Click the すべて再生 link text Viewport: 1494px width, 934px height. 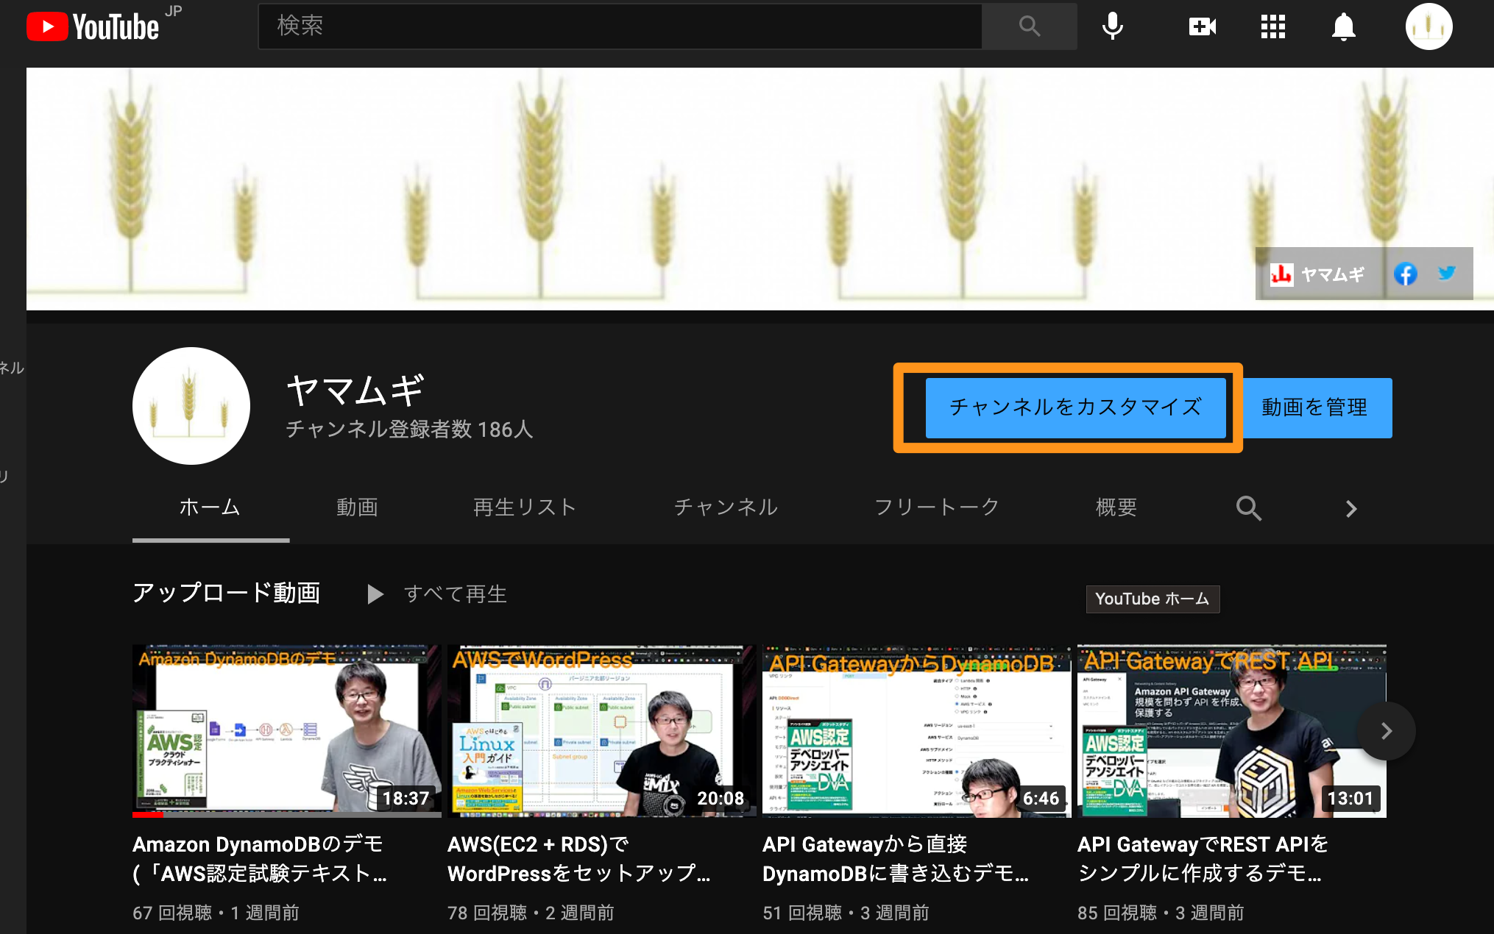click(456, 594)
